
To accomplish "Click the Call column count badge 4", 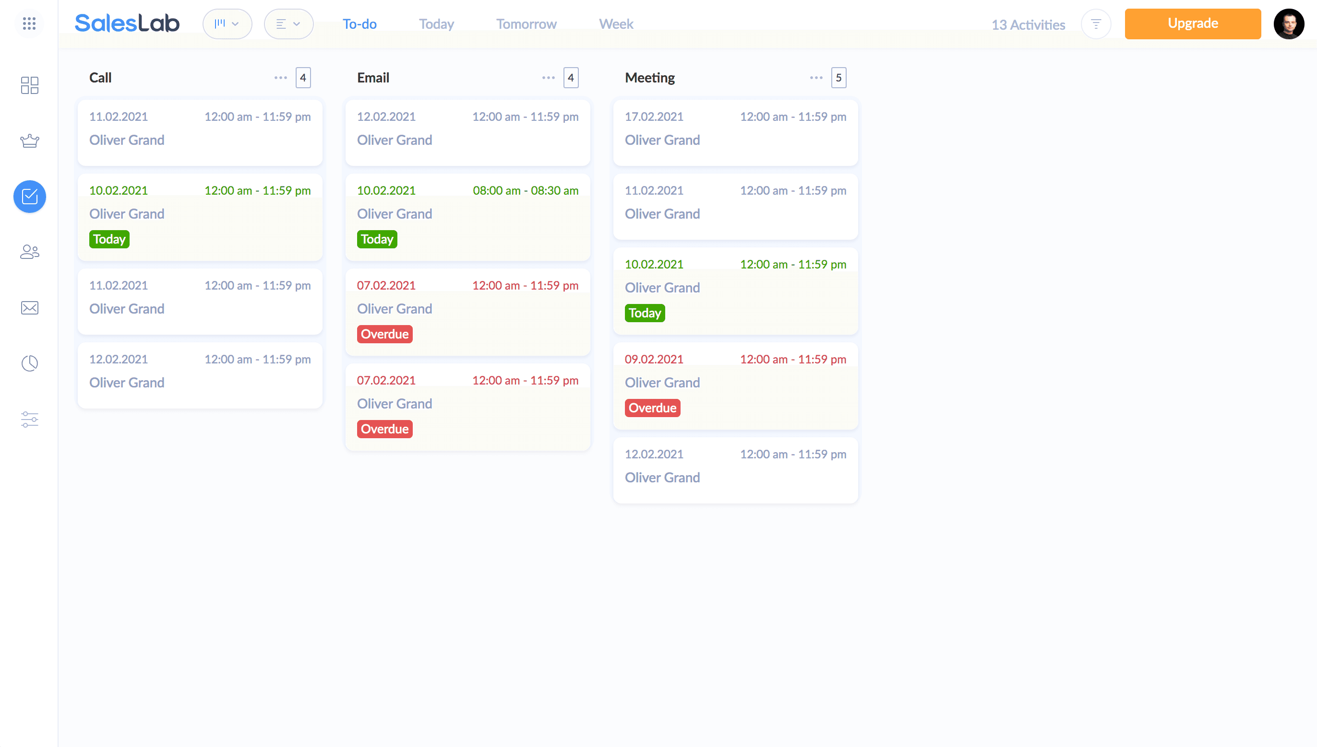I will coord(303,78).
